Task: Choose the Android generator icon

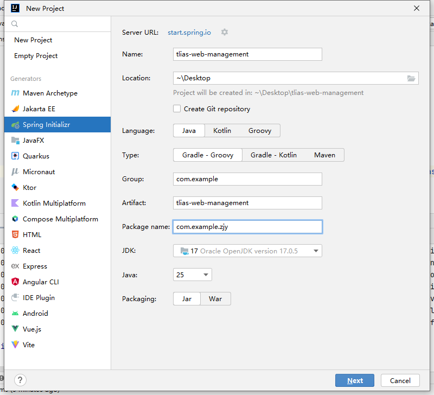Action: pos(15,314)
